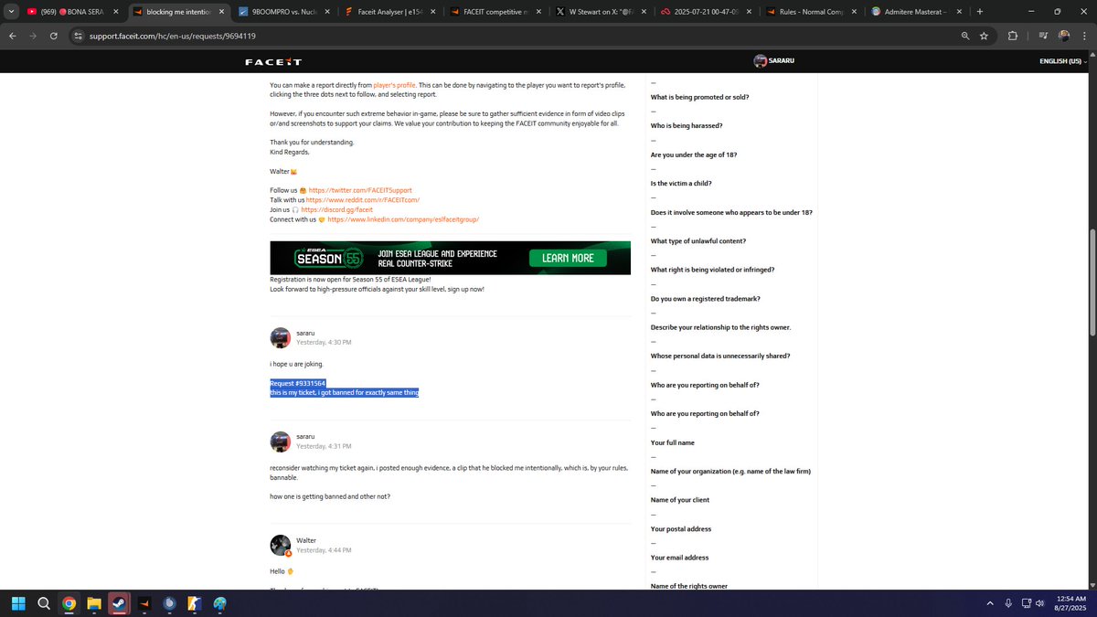Switch to Rules - Normal Comp tab
This screenshot has height=617, width=1097.
pyautogui.click(x=810, y=12)
